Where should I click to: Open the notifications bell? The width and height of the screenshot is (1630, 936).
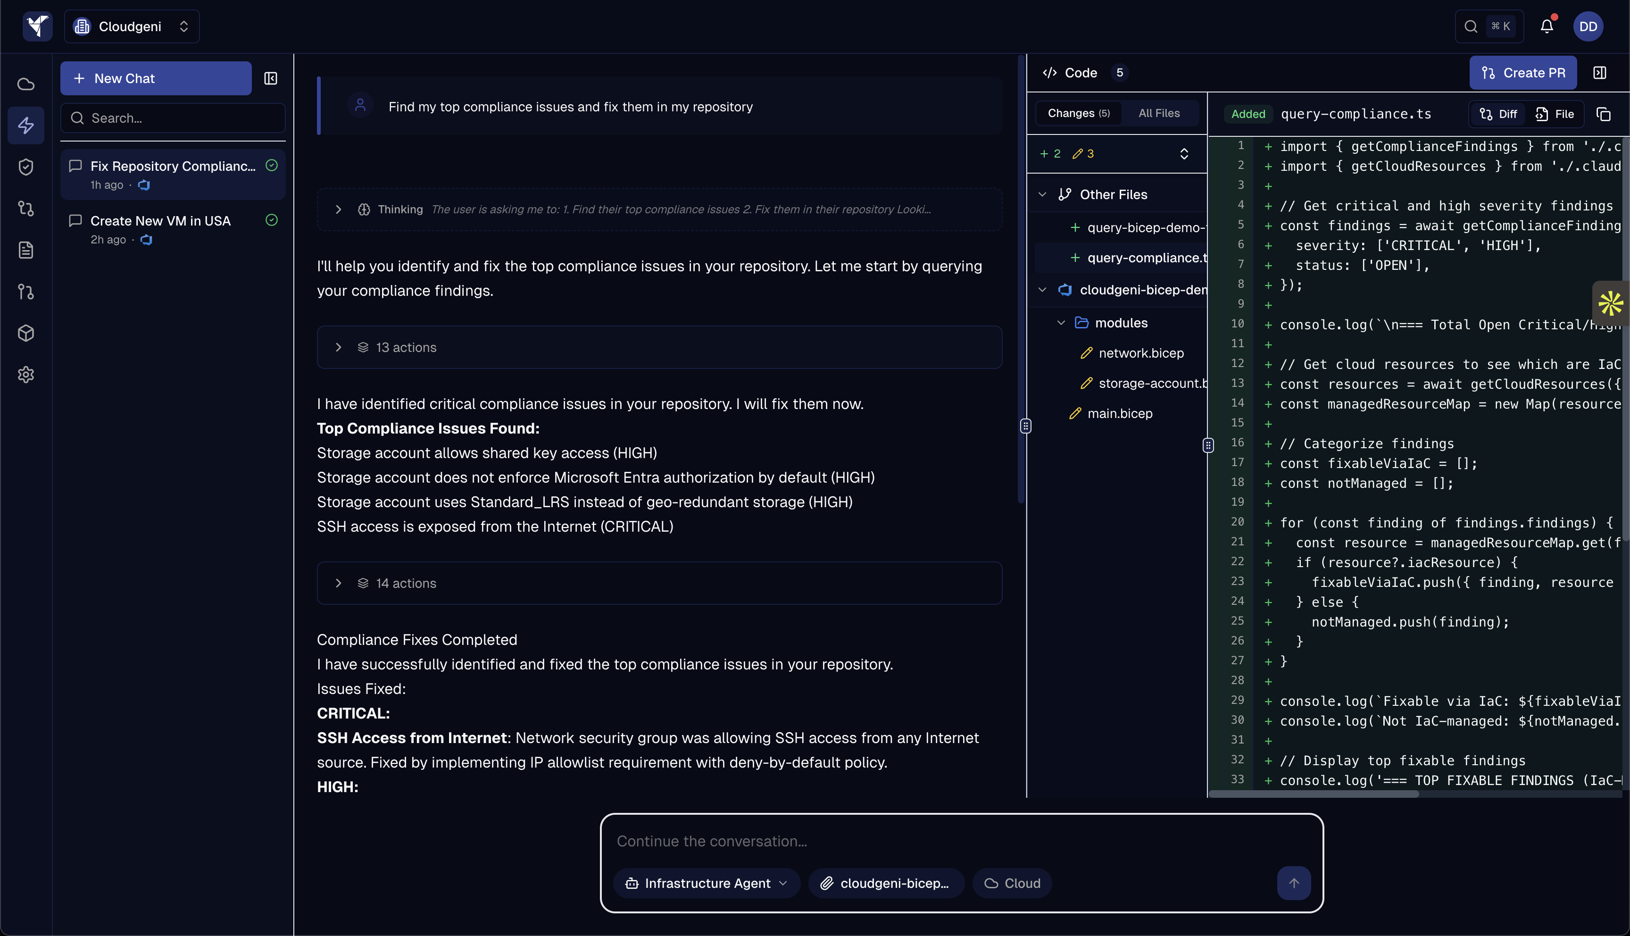[x=1547, y=26]
